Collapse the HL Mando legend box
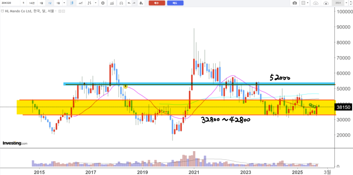This screenshot has width=353, height=175. pos(2,11)
